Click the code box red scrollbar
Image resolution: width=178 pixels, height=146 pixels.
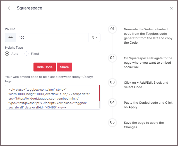point(99,93)
